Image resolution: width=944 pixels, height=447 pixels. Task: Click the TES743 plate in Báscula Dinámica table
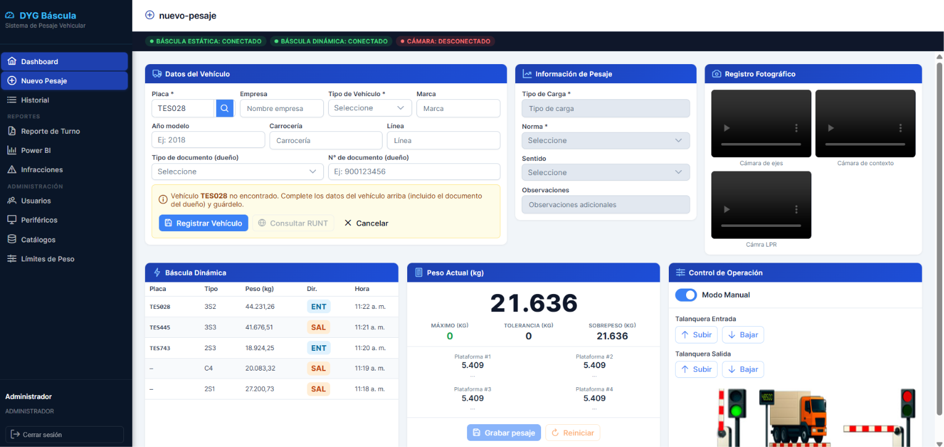pyautogui.click(x=160, y=348)
